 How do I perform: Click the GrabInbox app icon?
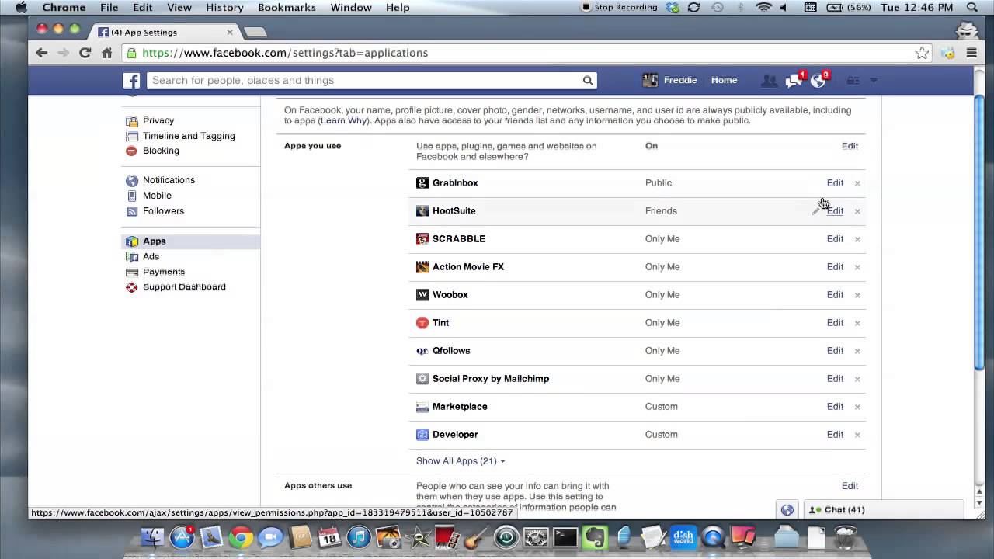(422, 183)
